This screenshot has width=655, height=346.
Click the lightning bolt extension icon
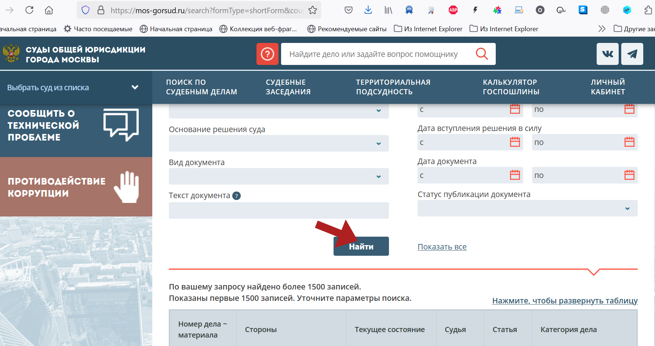click(x=475, y=10)
